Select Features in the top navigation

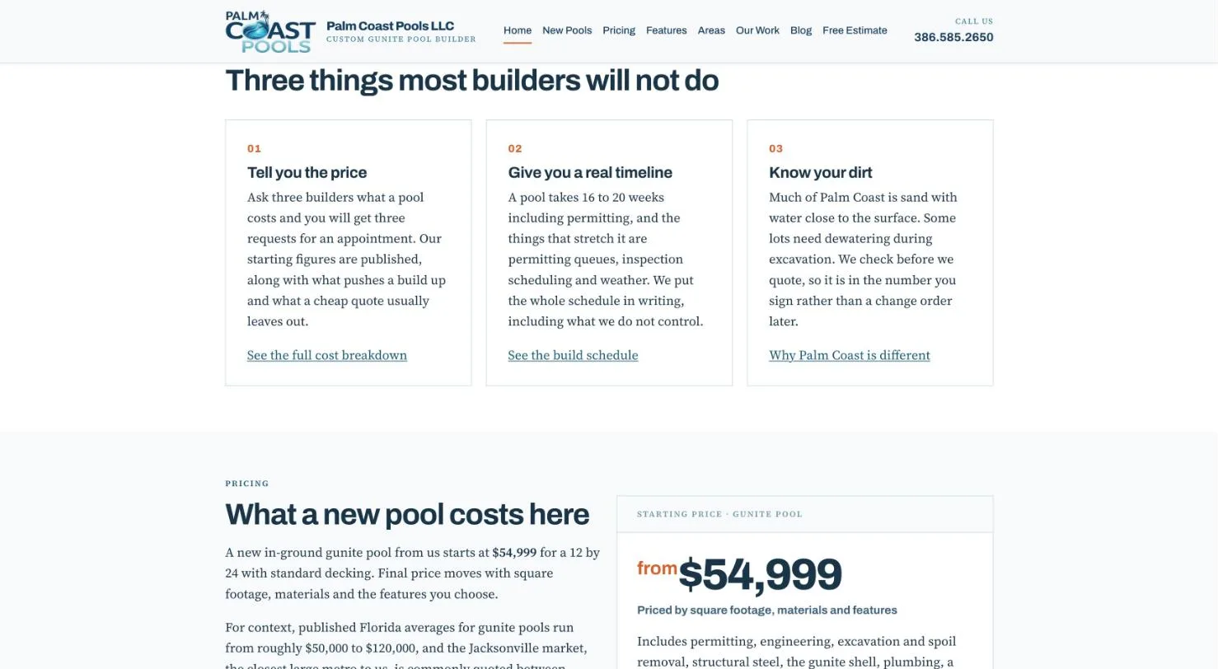click(x=666, y=30)
